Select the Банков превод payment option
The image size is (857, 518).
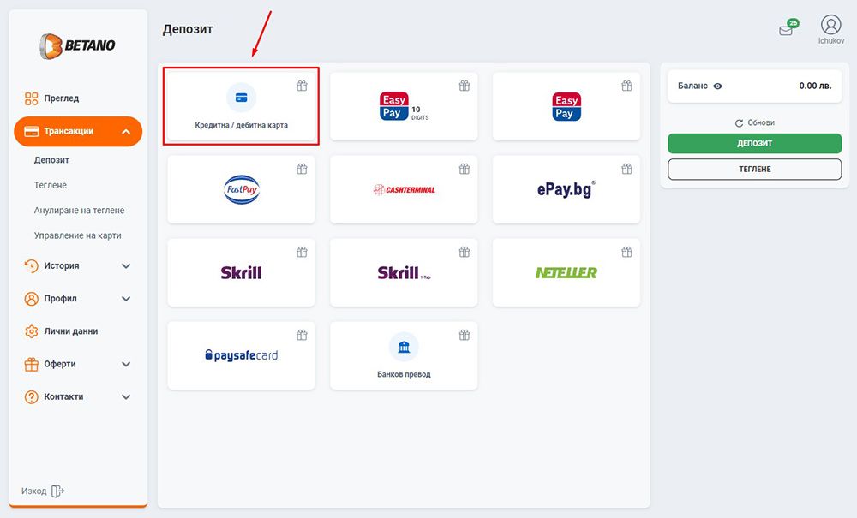404,355
